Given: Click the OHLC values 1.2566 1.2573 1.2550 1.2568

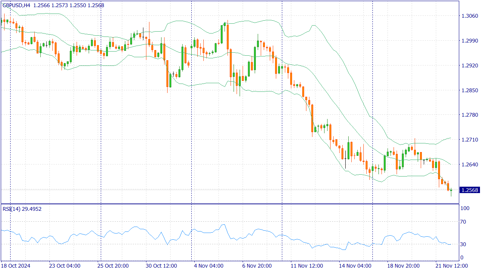Looking at the screenshot, I should (x=69, y=5).
